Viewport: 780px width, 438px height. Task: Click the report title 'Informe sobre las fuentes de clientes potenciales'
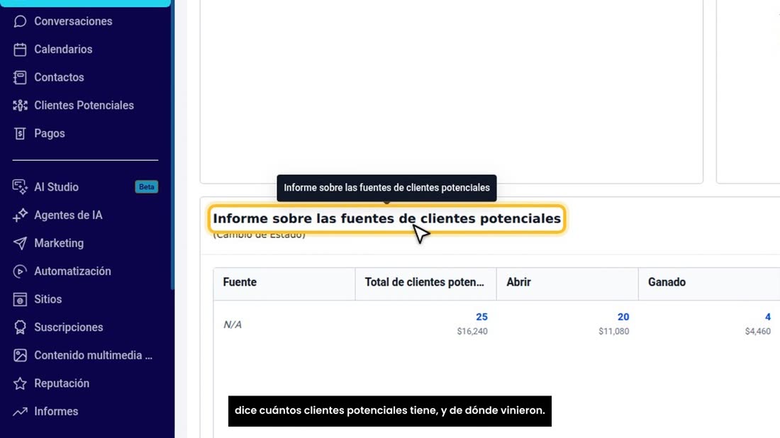(387, 219)
